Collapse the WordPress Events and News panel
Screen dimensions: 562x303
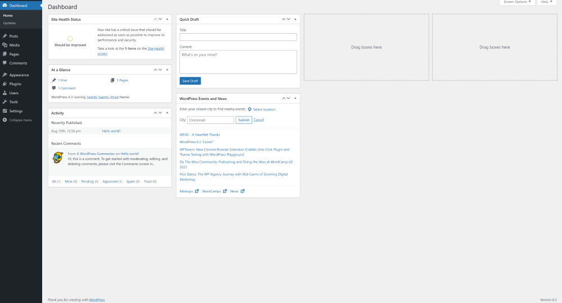(296, 98)
